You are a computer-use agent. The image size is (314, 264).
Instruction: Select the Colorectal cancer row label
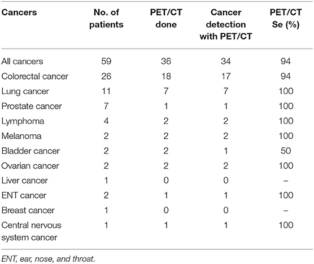point(35,76)
